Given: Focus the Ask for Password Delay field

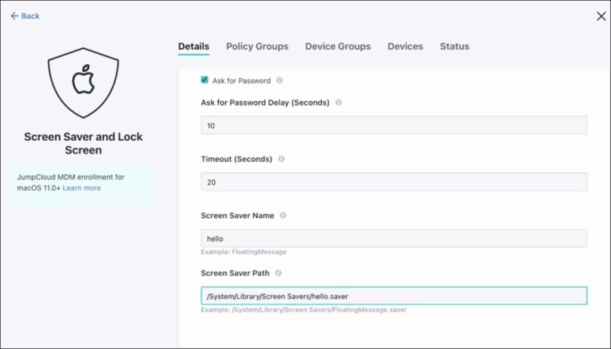Looking at the screenshot, I should point(394,125).
